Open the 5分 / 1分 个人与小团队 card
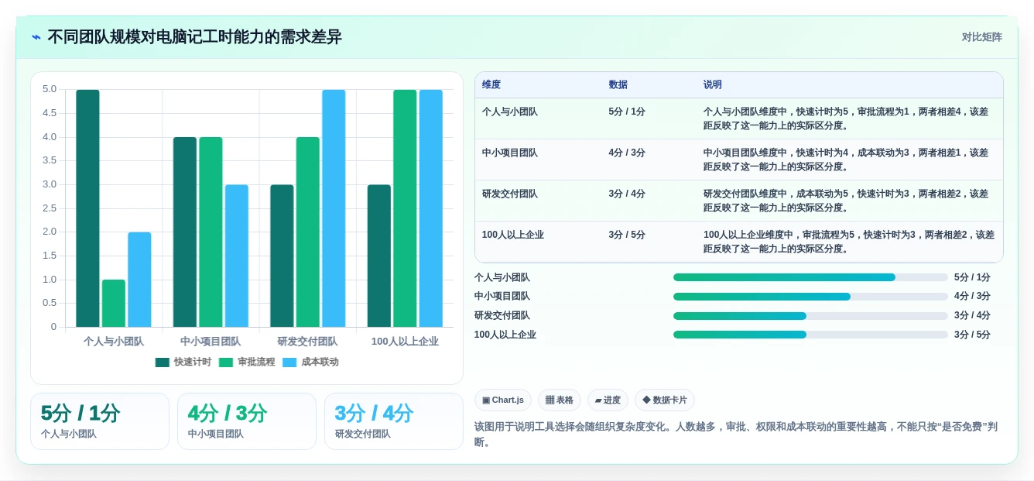The height and width of the screenshot is (481, 1034). 100,421
